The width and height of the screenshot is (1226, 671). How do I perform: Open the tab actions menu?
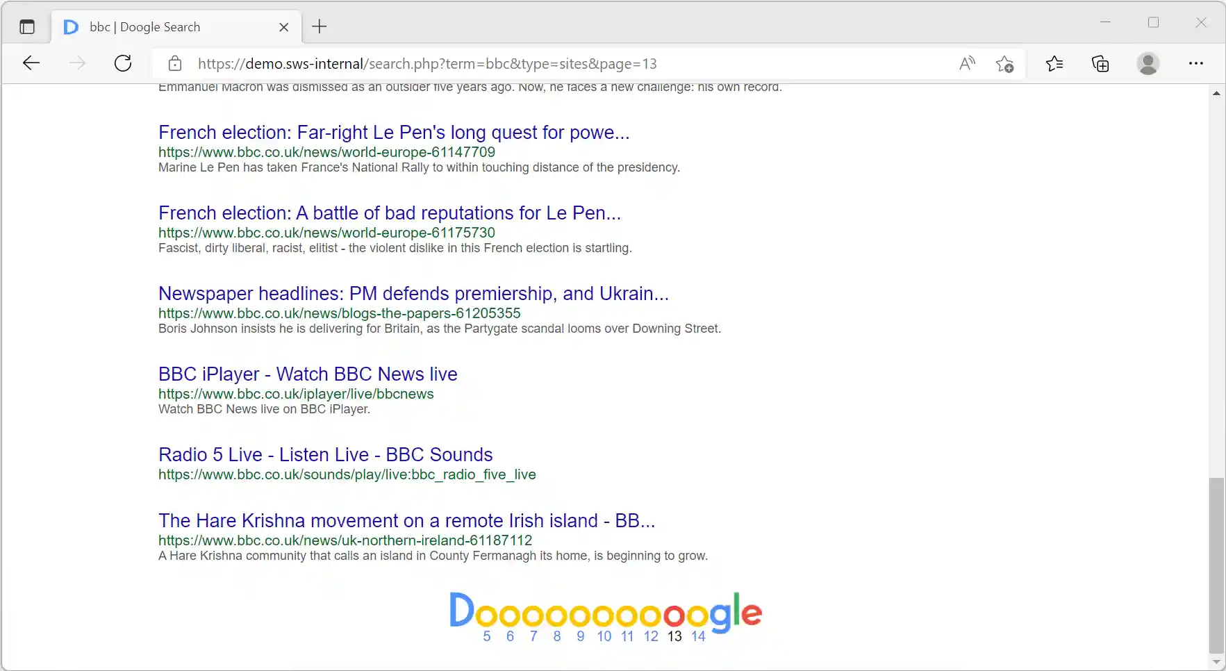pyautogui.click(x=28, y=26)
